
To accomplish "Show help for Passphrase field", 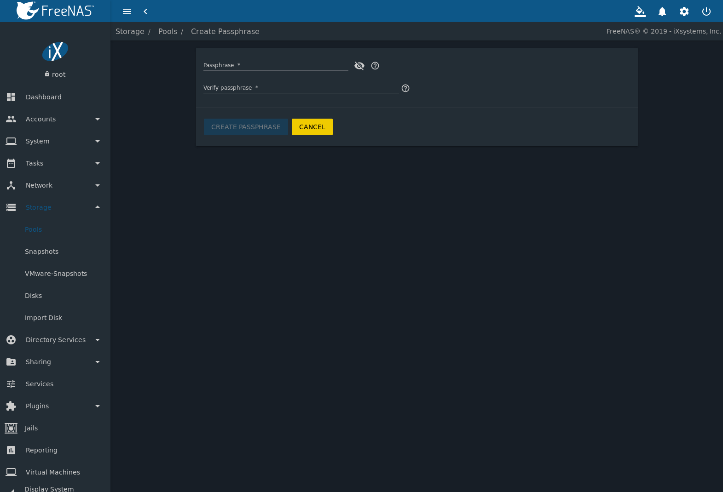I will click(x=375, y=66).
